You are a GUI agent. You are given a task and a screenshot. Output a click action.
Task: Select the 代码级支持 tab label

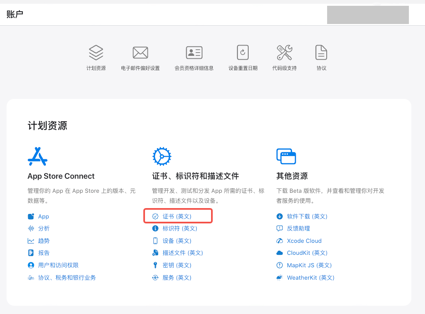[x=284, y=68]
